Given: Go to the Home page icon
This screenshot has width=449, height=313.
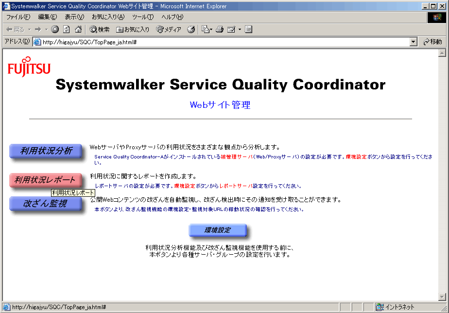Looking at the screenshot, I should 78,30.
